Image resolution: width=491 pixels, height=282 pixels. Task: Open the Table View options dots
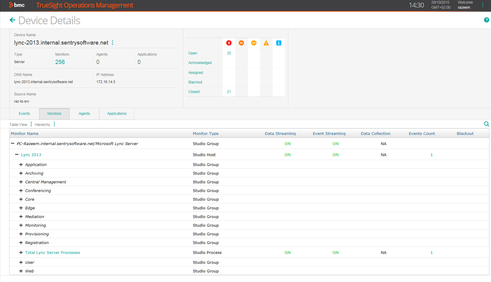click(31, 124)
